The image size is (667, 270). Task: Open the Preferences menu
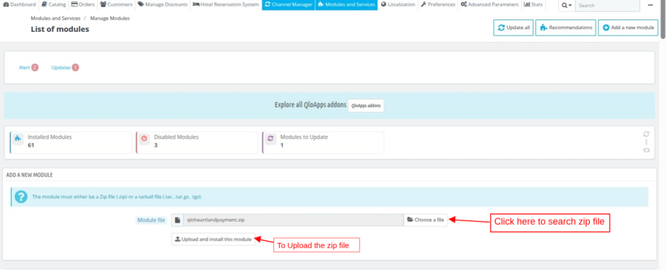tap(438, 5)
